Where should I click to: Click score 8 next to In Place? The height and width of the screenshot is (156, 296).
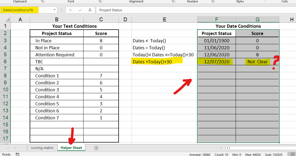click(101, 41)
